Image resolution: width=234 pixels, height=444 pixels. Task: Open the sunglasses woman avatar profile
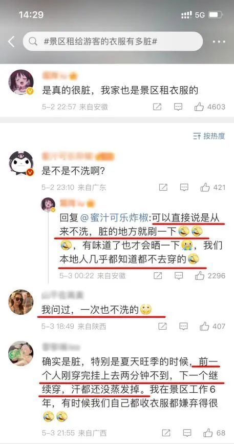(20, 302)
